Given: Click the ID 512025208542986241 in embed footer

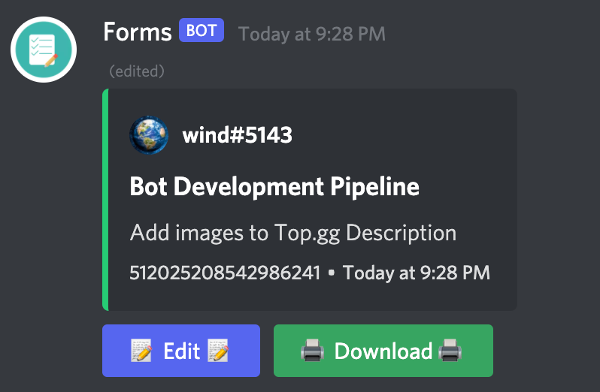Looking at the screenshot, I should (x=225, y=273).
